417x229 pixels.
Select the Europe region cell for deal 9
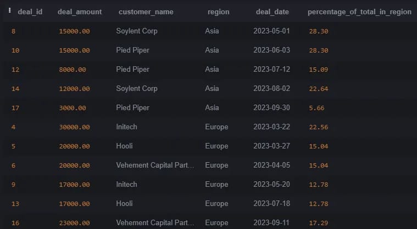point(216,185)
